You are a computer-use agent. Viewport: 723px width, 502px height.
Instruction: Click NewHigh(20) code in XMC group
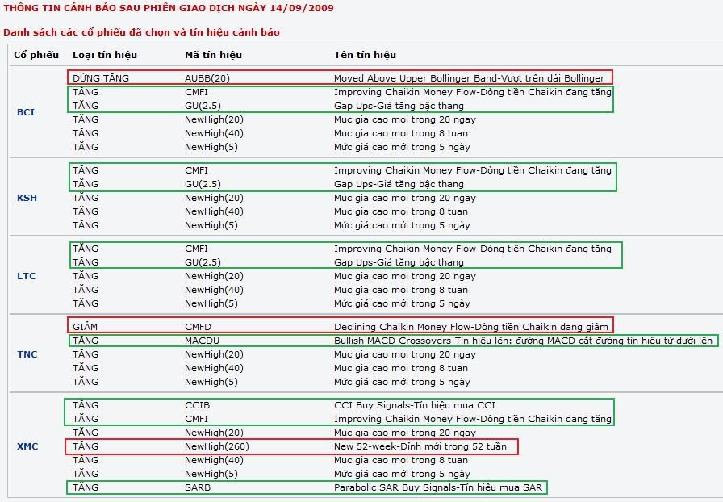pyautogui.click(x=214, y=433)
